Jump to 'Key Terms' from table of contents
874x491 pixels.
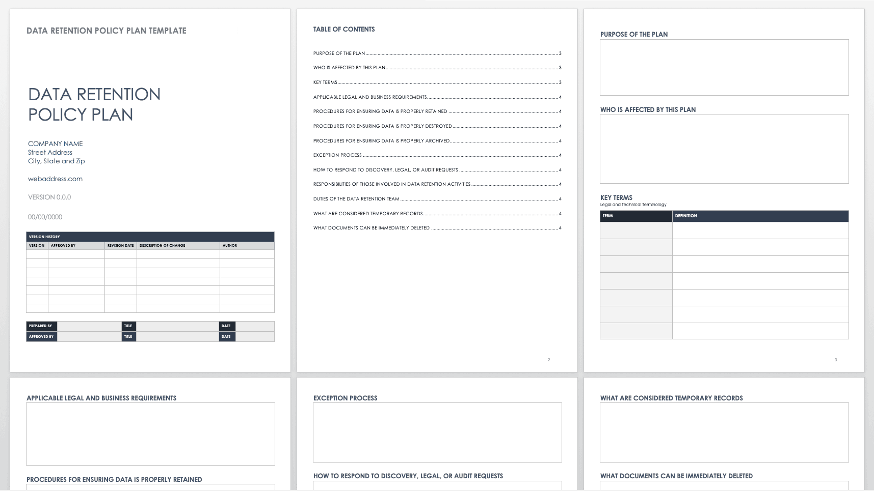click(325, 82)
